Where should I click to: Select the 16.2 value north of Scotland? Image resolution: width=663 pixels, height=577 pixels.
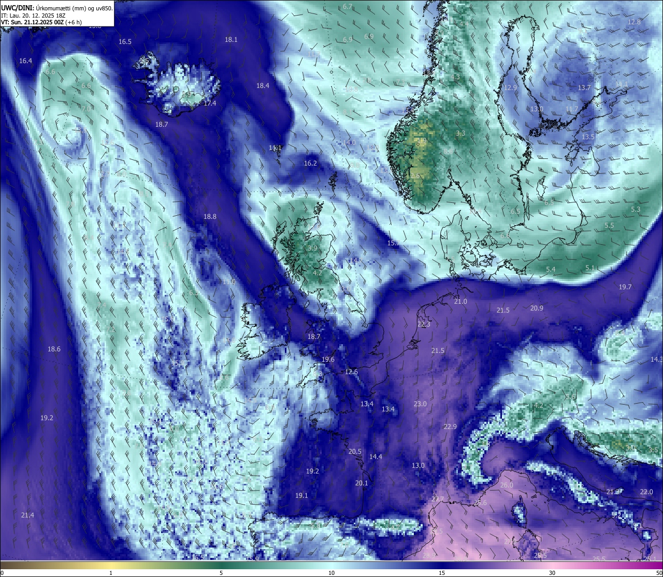click(310, 164)
